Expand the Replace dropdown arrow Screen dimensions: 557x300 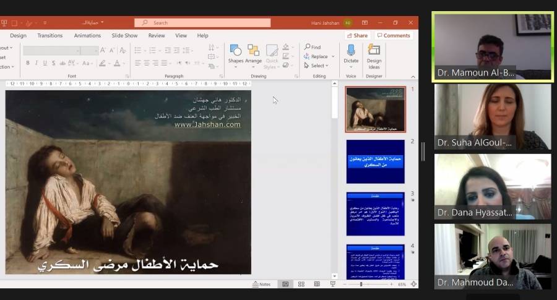333,56
